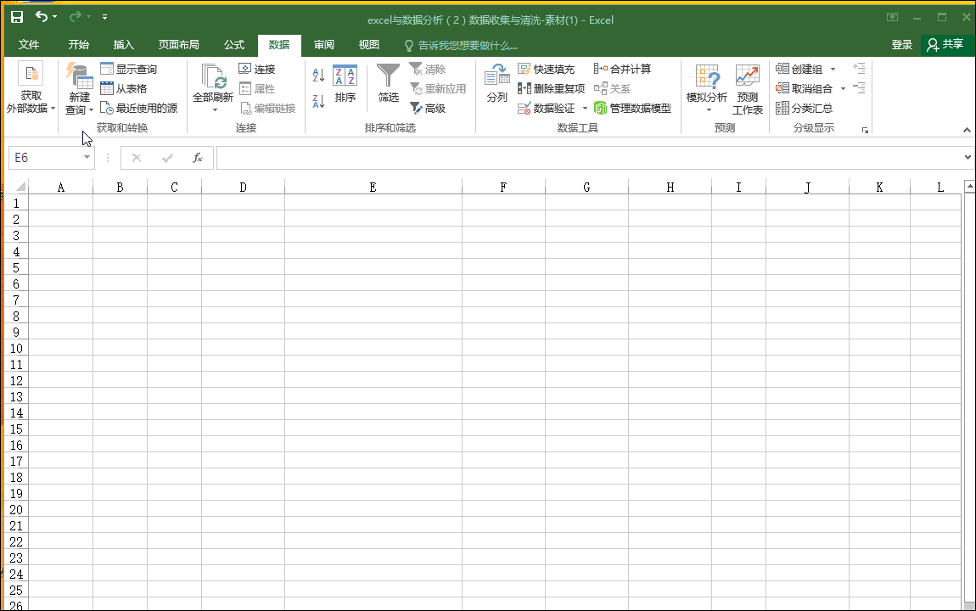Click Forecast Sheet (预测工作表)

pos(748,90)
